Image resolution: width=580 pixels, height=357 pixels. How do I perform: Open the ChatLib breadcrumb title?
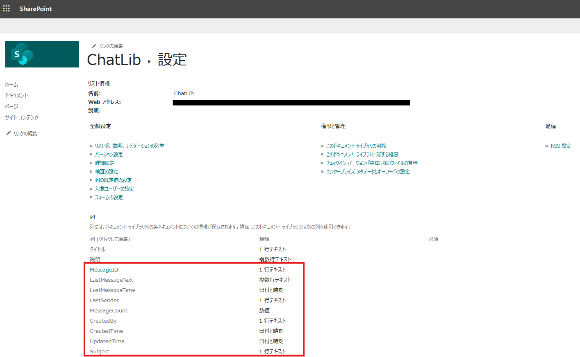(114, 60)
